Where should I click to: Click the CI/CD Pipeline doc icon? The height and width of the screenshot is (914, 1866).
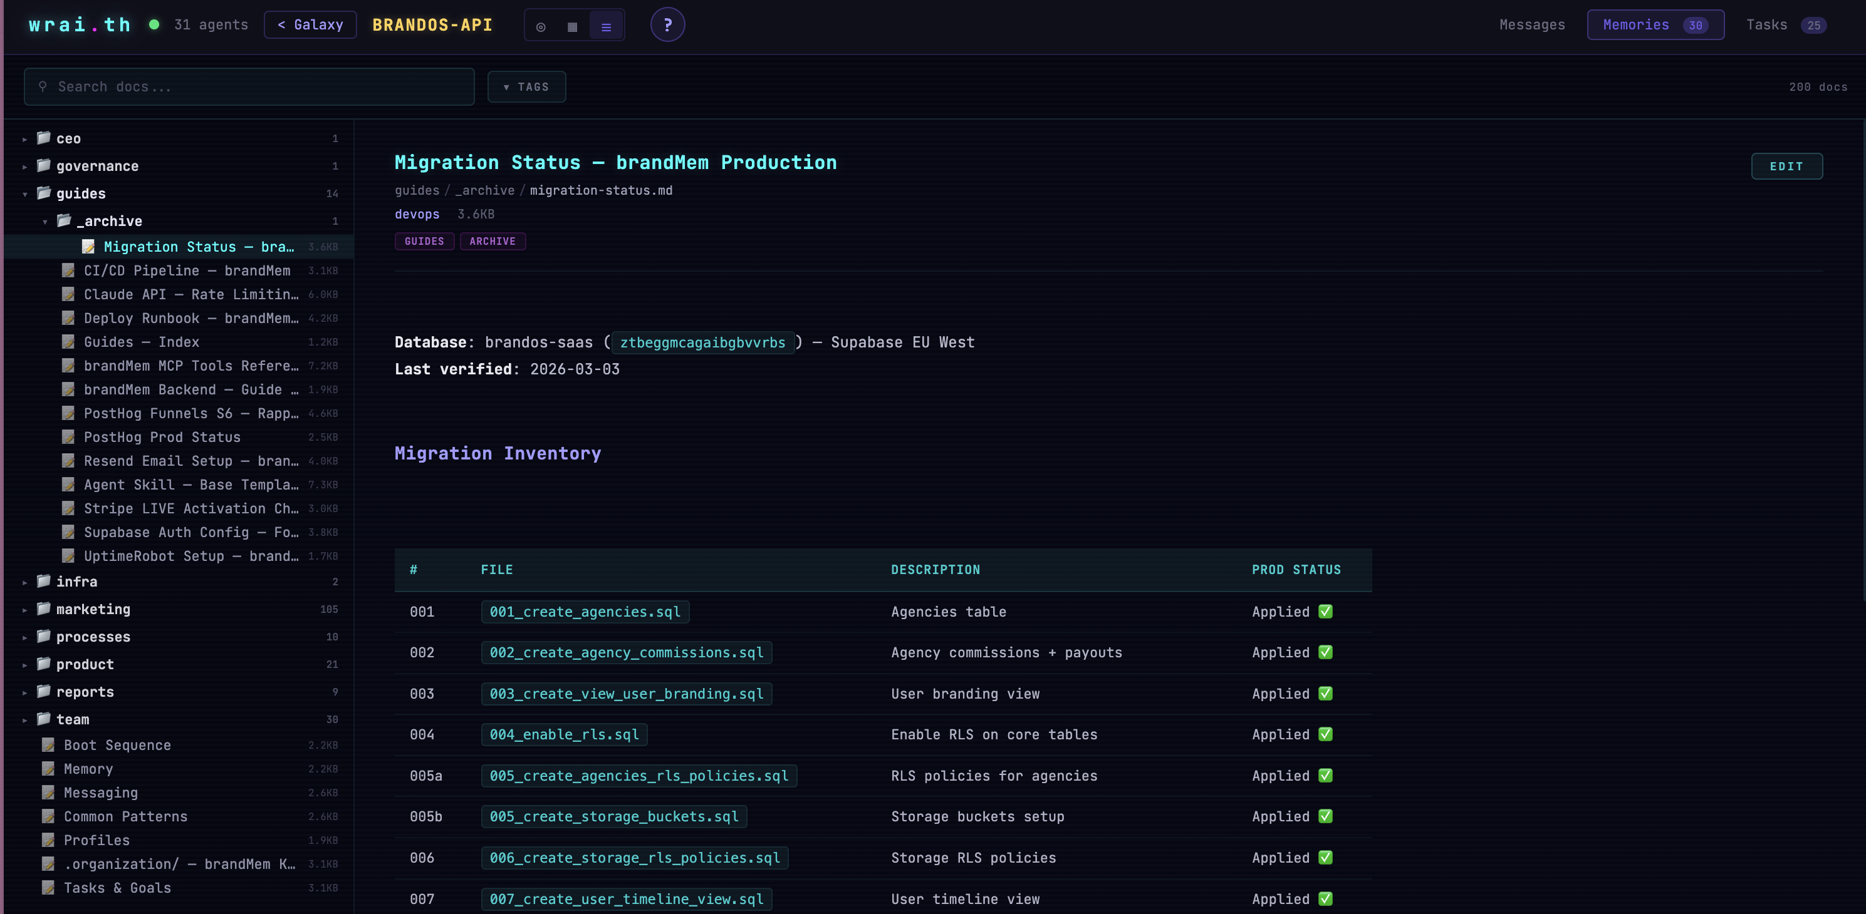pos(68,270)
